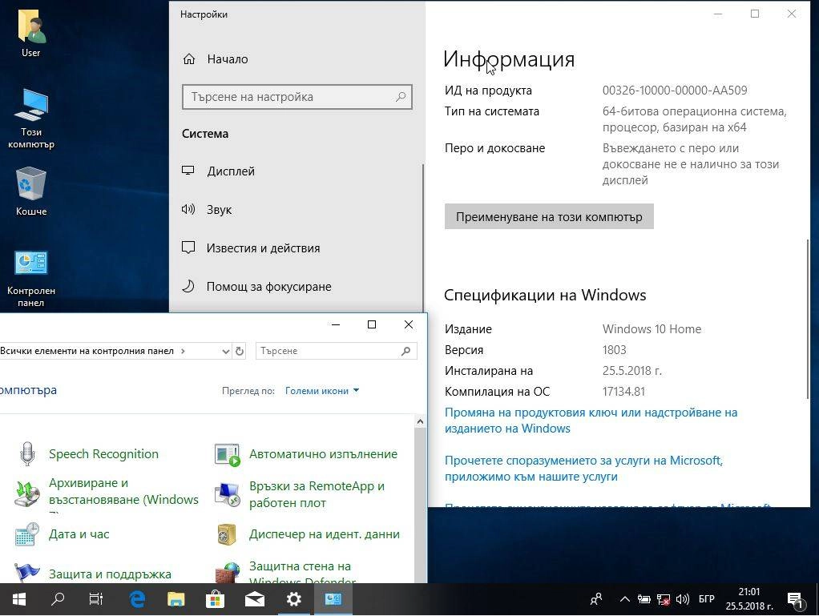Open the taskbar clock showing 21:01
819x616 pixels.
click(749, 599)
